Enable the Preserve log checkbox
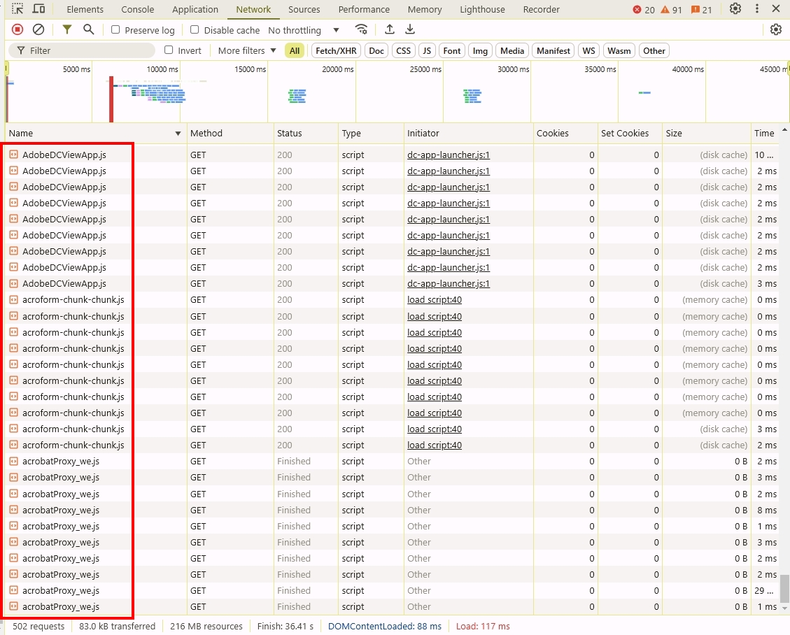This screenshot has height=635, width=790. coord(115,30)
